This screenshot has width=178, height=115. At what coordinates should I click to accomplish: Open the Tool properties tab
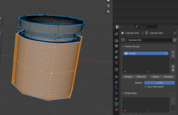[x=116, y=34]
